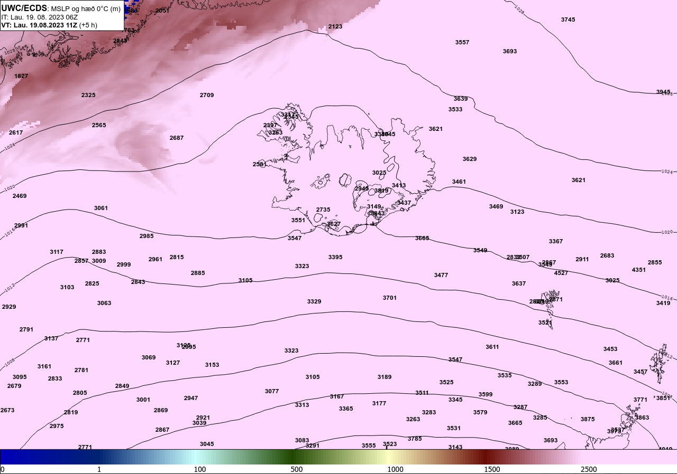
Task: Click the map value 3153
Action: [212, 365]
